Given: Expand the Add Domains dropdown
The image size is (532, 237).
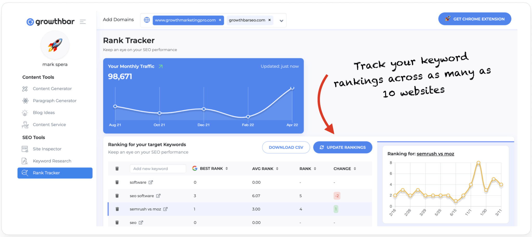Looking at the screenshot, I should (281, 21).
